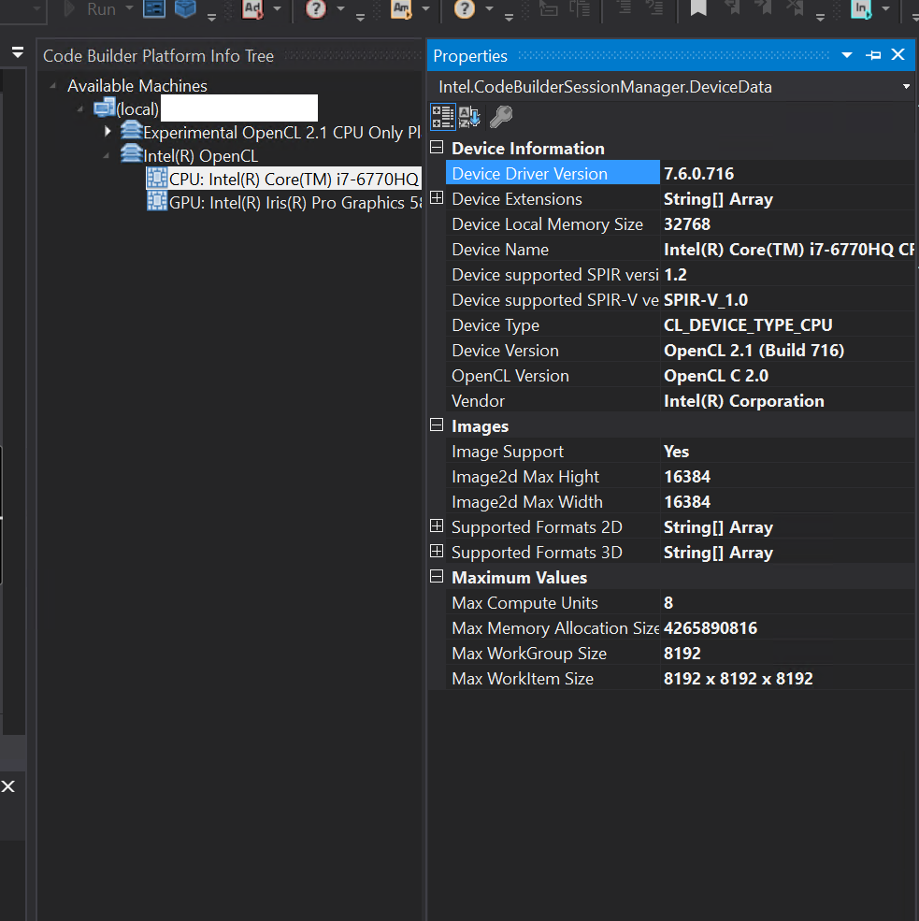919x921 pixels.
Task: Expand Experimental OpenCL 2.1 CPU Only platform
Action: (108, 132)
